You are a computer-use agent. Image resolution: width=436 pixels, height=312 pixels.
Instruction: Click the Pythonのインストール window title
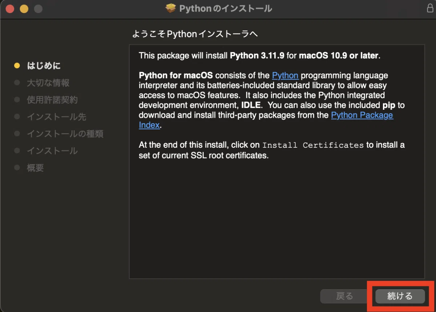(x=226, y=8)
